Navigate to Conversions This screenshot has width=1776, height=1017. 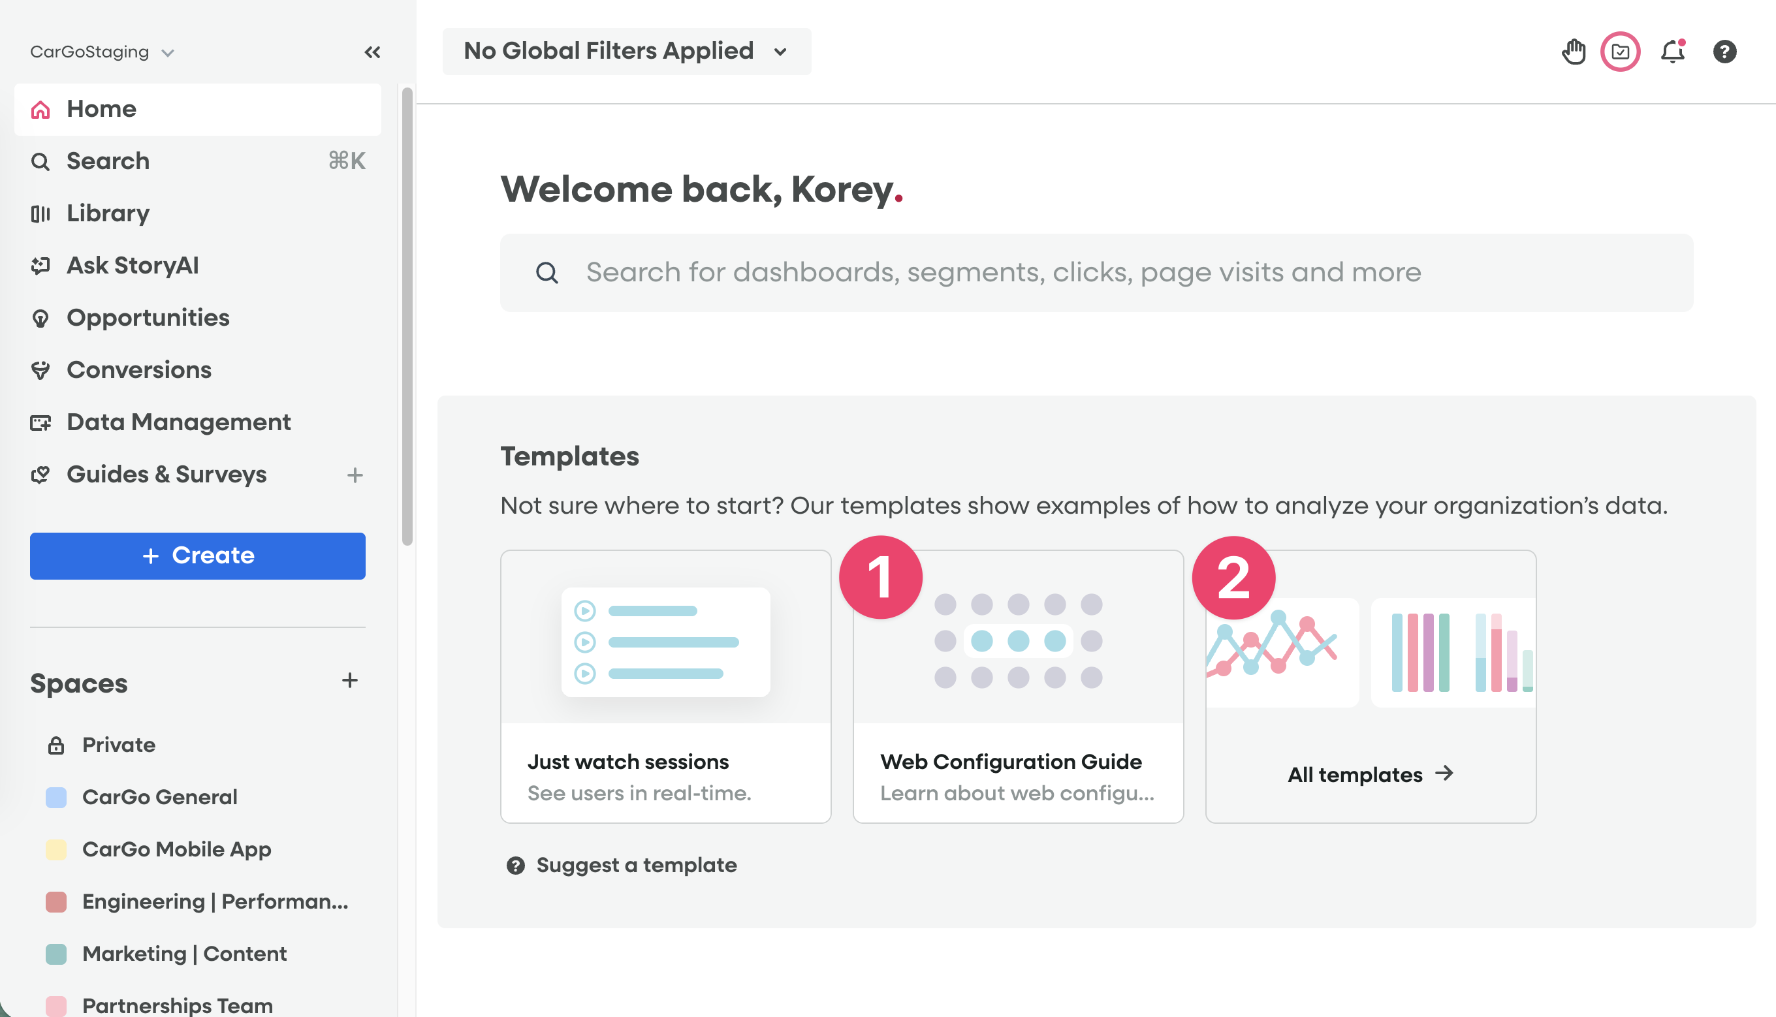(138, 370)
